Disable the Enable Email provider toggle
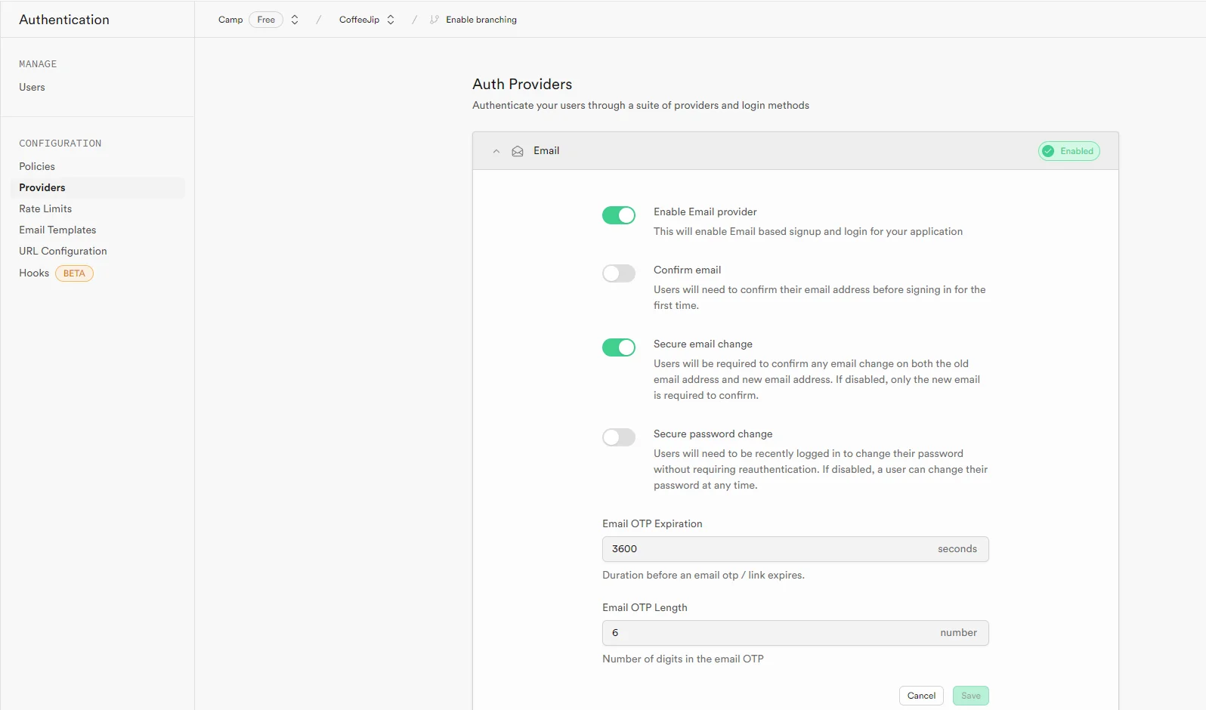This screenshot has width=1206, height=710. point(618,215)
